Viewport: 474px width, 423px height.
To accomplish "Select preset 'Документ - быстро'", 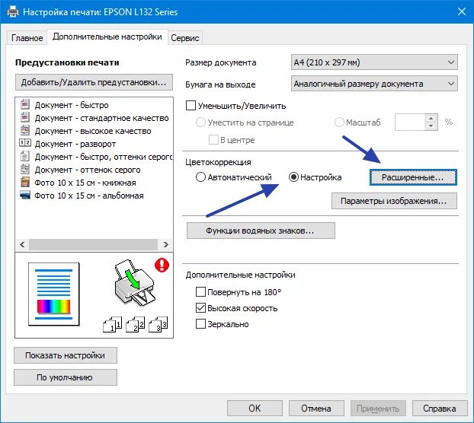I will [x=72, y=105].
